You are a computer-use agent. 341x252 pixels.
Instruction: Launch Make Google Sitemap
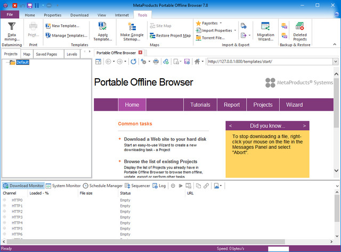tap(132, 31)
